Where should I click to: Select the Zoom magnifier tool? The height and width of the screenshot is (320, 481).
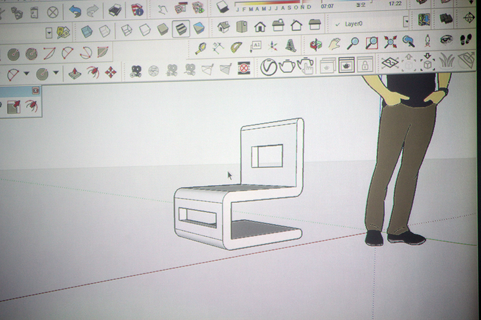[x=353, y=43]
